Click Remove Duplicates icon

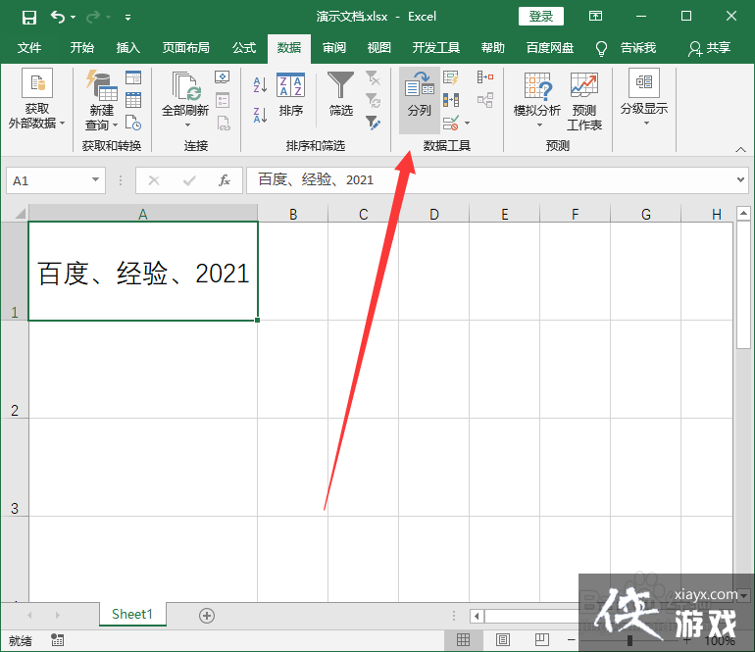[x=451, y=100]
